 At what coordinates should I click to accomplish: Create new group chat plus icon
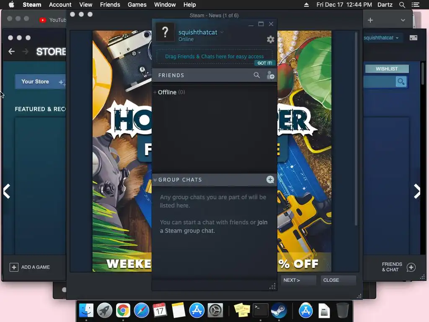tap(270, 179)
